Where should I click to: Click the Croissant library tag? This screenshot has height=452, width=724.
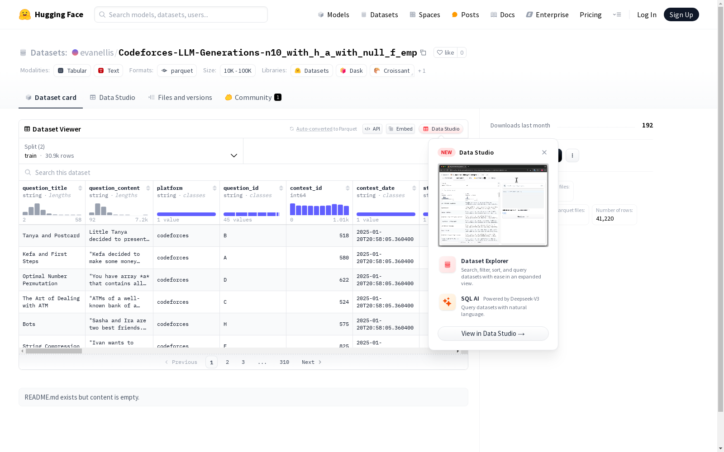[x=392, y=71]
